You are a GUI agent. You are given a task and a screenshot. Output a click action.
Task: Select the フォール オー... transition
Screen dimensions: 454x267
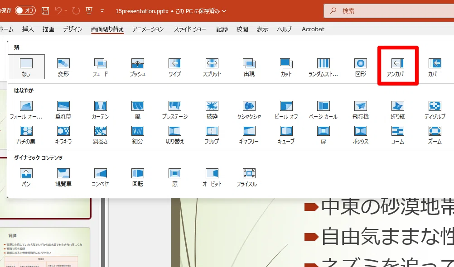pos(26,110)
